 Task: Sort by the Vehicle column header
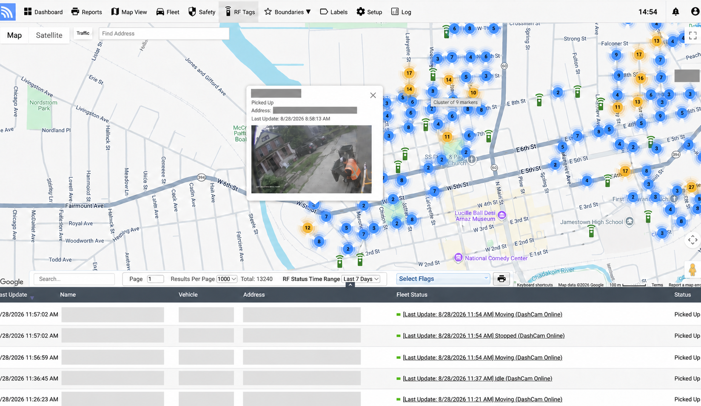(x=188, y=294)
